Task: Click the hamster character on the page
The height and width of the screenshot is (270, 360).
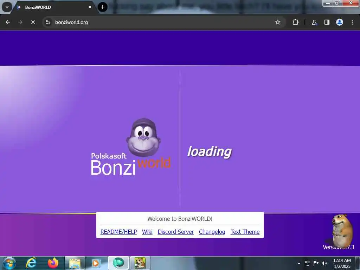Action: coord(342,231)
